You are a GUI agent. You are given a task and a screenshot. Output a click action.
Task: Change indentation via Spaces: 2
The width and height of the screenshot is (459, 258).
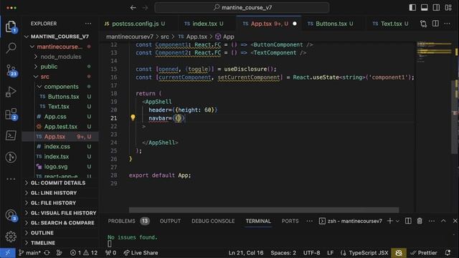(x=283, y=253)
